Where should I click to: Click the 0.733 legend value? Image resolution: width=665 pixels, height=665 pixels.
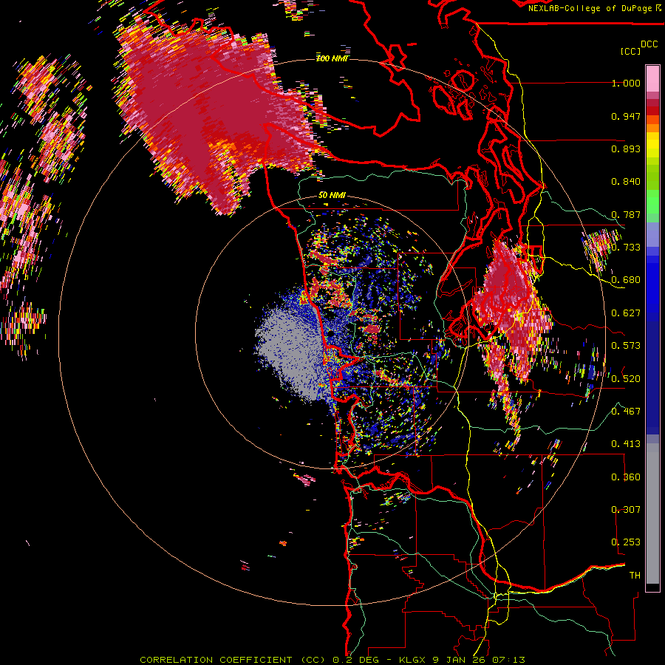[626, 248]
